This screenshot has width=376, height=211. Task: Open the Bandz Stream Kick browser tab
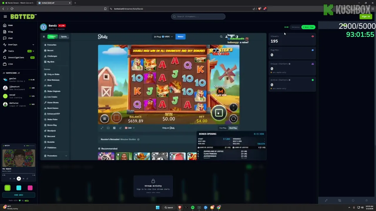[19, 3]
